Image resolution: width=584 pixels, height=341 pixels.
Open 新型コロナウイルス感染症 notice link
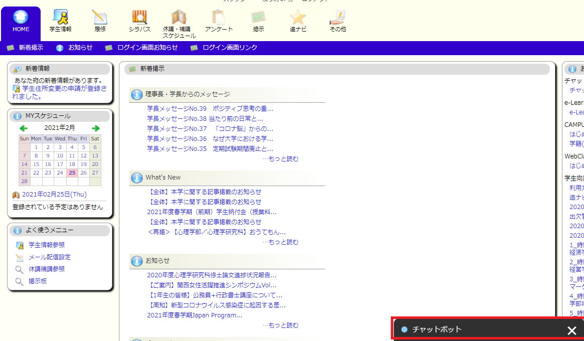coord(216,305)
